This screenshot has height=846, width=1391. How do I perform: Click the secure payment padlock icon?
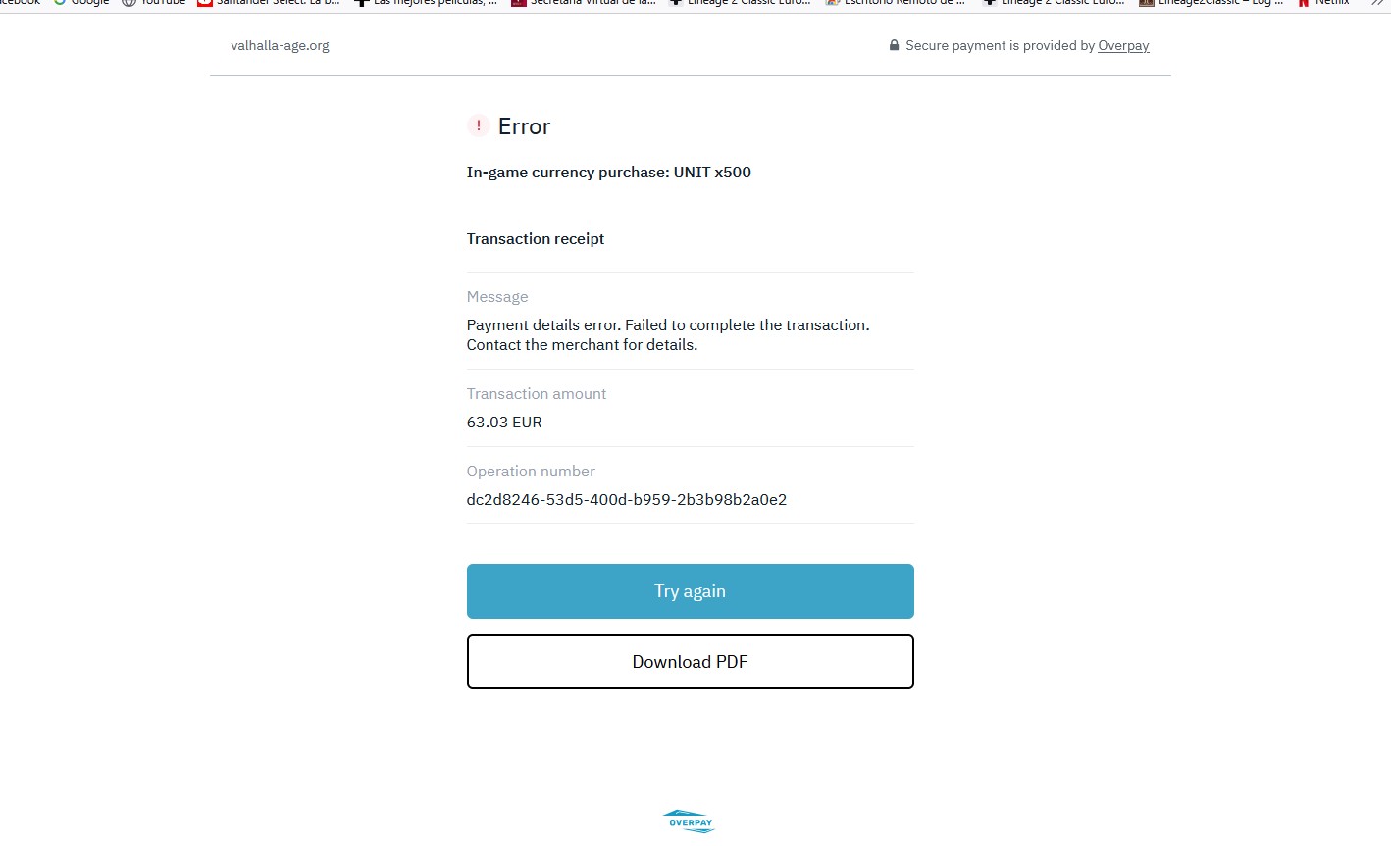click(x=894, y=45)
